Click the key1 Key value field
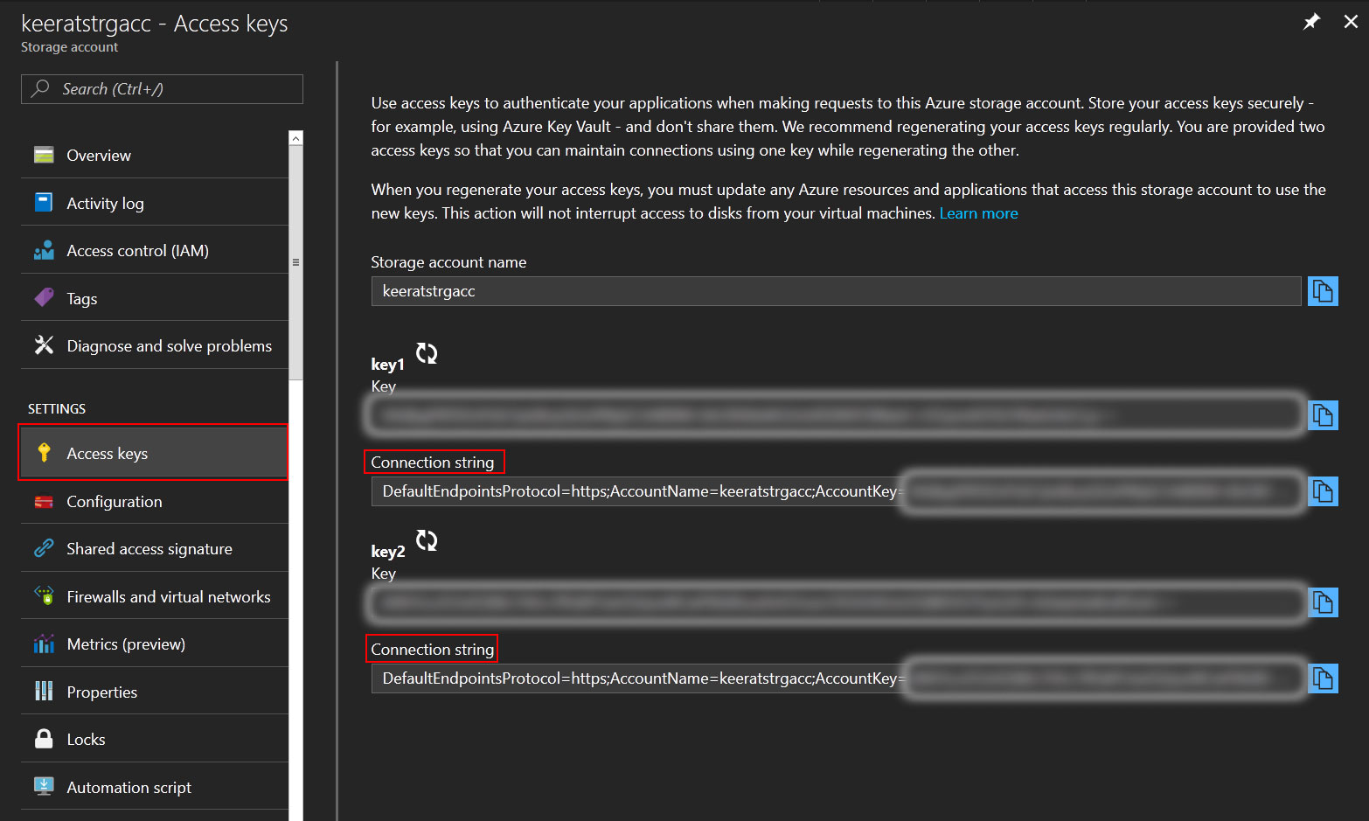Viewport: 1369px width, 821px height. (836, 415)
